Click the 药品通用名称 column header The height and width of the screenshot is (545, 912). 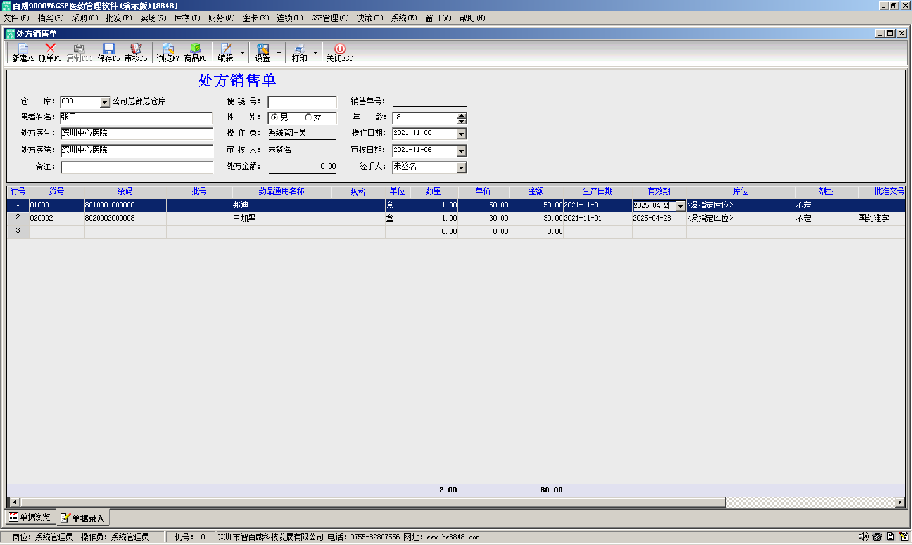(x=281, y=191)
